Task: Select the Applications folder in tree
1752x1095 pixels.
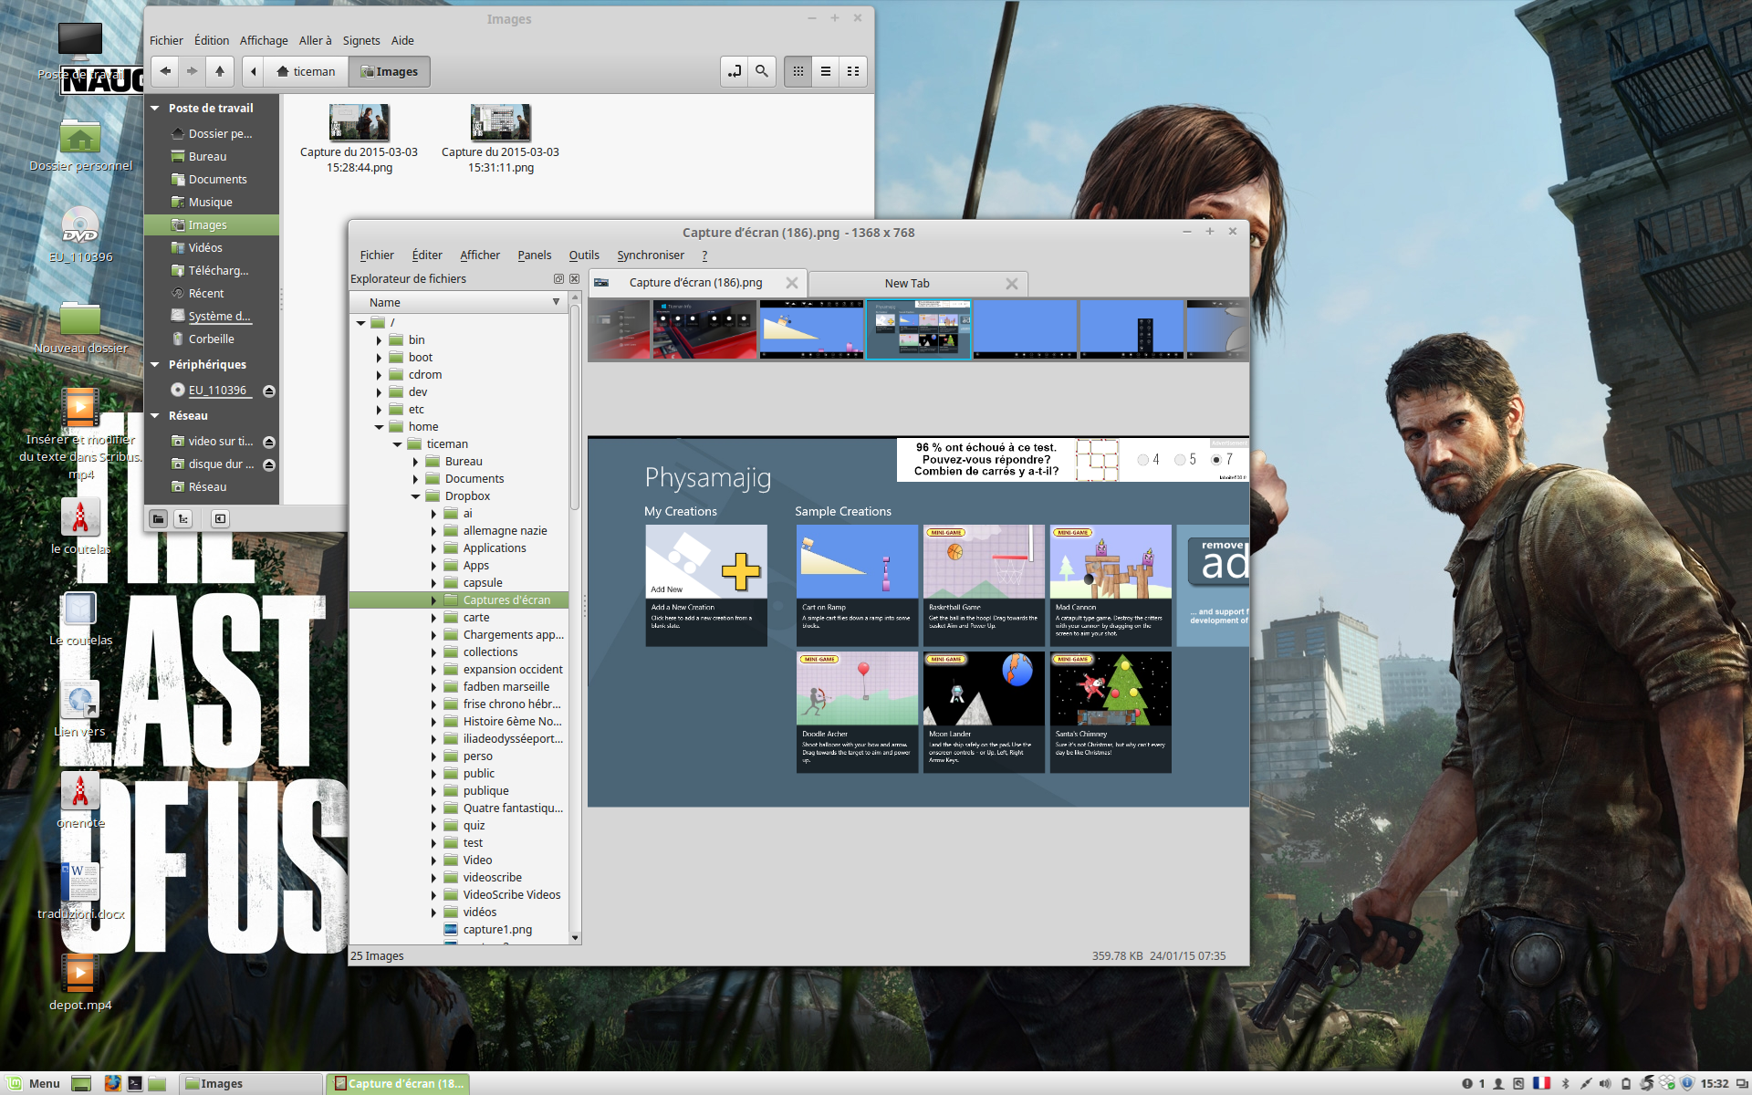Action: [x=494, y=548]
